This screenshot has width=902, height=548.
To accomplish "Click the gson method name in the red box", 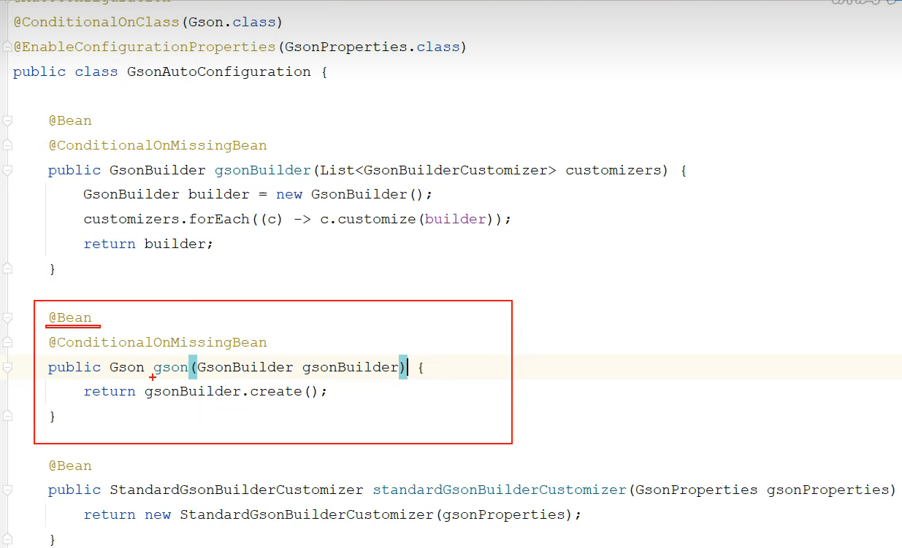I will 171,367.
